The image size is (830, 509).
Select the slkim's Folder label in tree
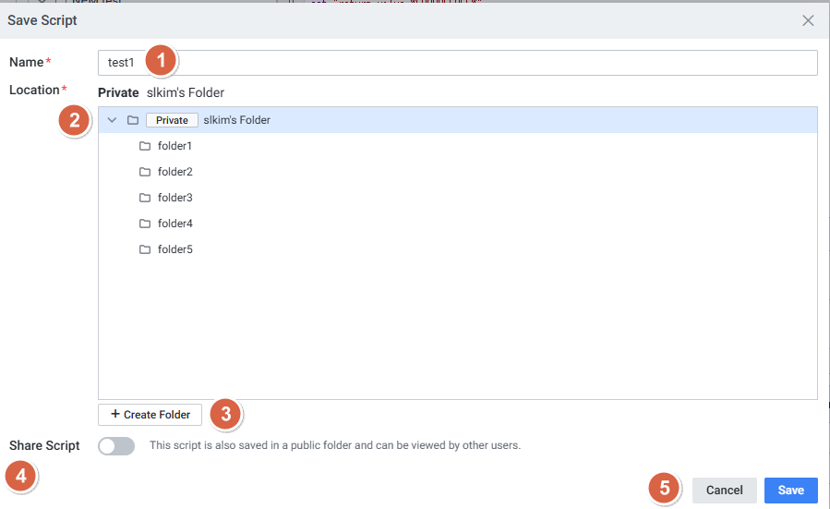pos(236,120)
